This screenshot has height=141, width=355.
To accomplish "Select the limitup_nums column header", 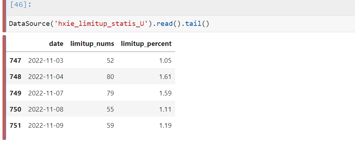I will (x=92, y=44).
